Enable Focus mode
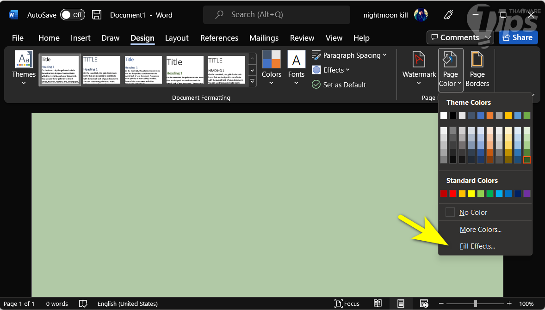The height and width of the screenshot is (310, 545). click(x=347, y=304)
